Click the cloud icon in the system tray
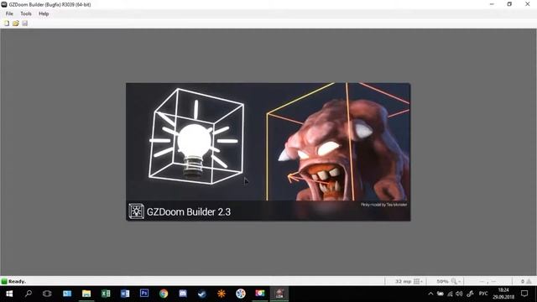This screenshot has width=537, height=302. pos(441,294)
